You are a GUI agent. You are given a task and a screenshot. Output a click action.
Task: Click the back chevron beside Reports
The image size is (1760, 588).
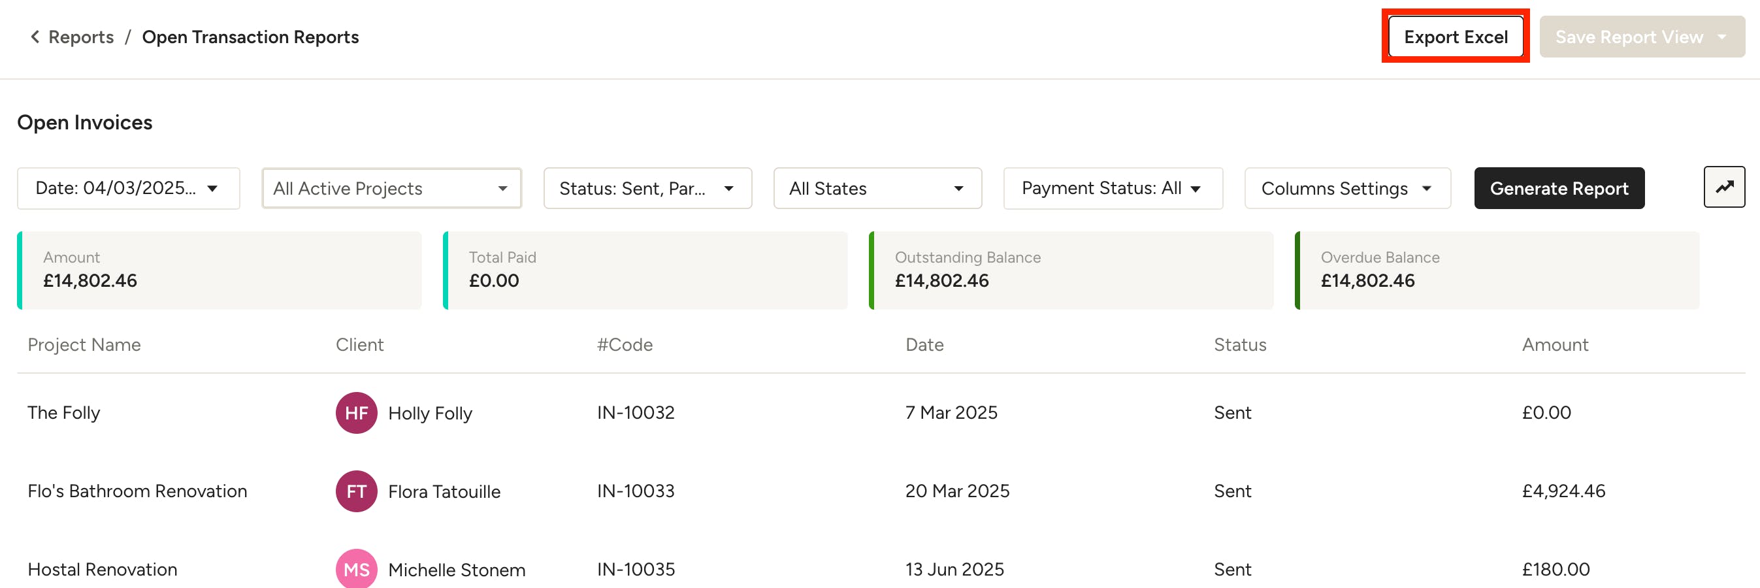point(35,37)
